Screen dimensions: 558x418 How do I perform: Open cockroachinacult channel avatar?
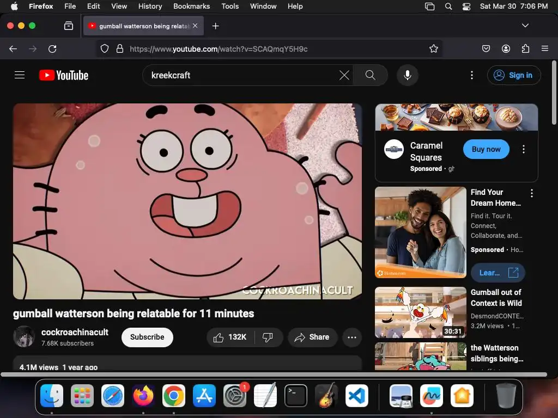[24, 336]
